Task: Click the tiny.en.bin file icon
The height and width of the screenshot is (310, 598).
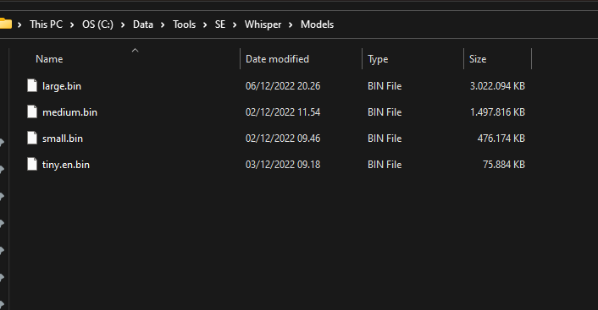Action: coord(32,165)
